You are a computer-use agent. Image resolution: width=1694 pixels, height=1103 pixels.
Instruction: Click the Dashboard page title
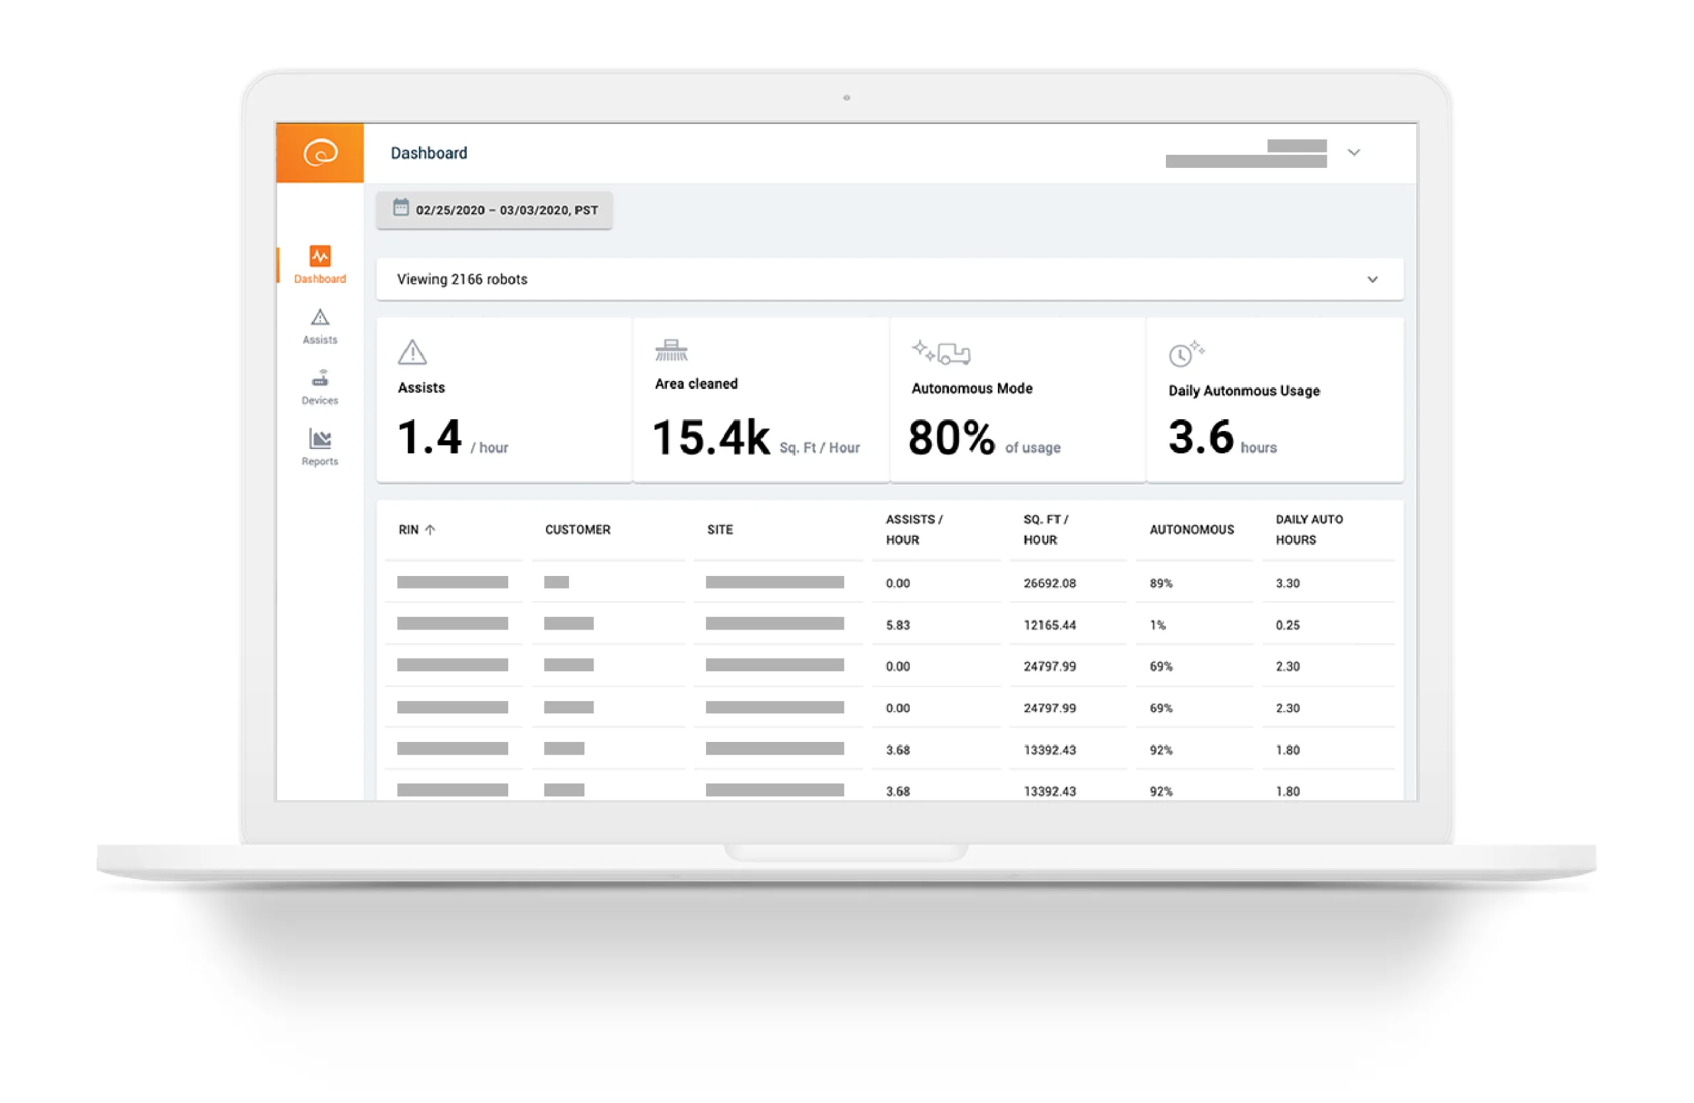click(x=429, y=153)
